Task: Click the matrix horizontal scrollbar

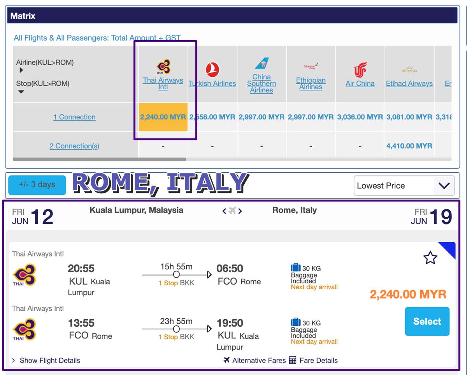Action: (99, 159)
